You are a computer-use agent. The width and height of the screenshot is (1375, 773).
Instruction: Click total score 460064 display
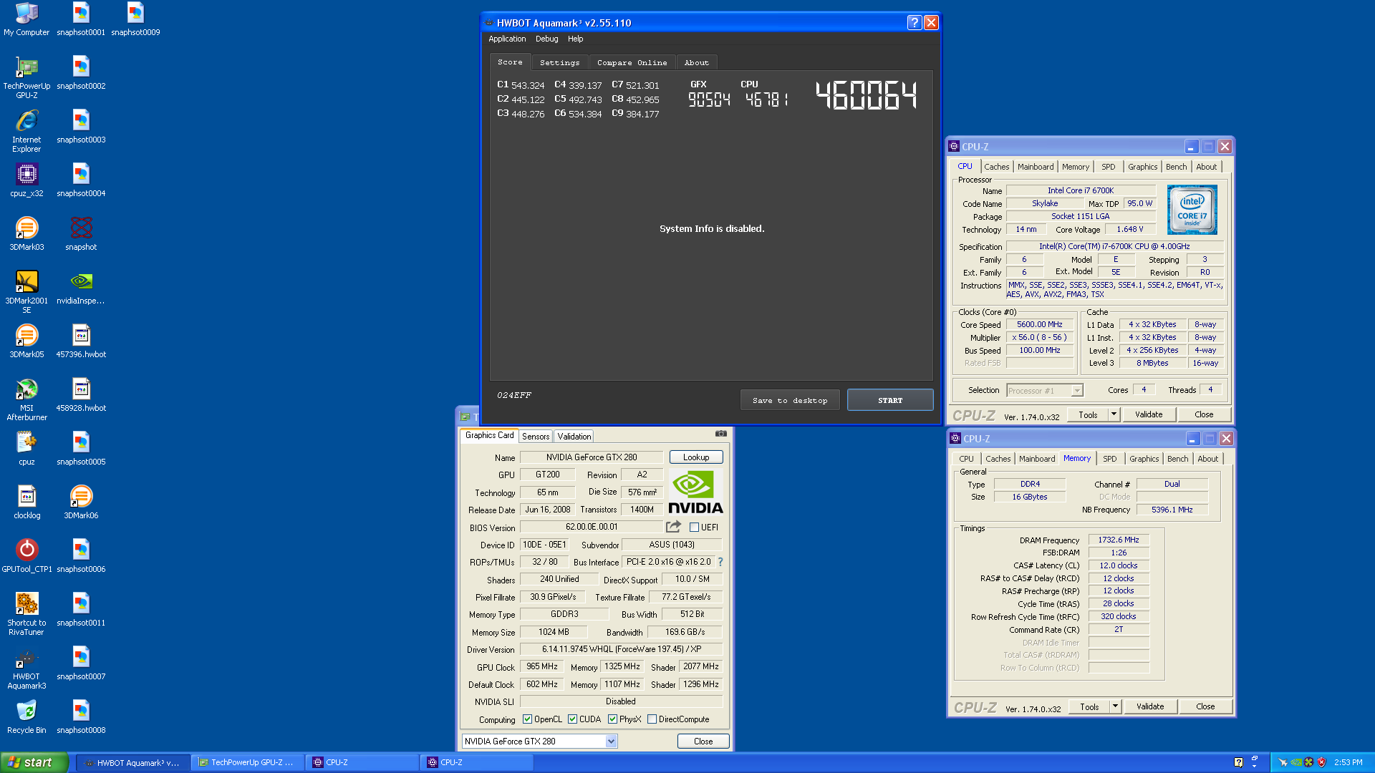click(x=866, y=95)
